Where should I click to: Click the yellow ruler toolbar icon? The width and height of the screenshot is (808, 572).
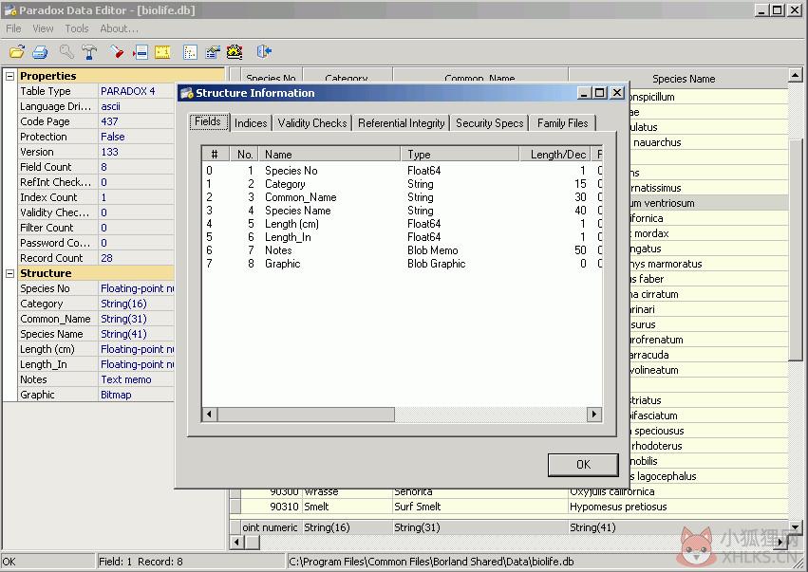pyautogui.click(x=162, y=51)
